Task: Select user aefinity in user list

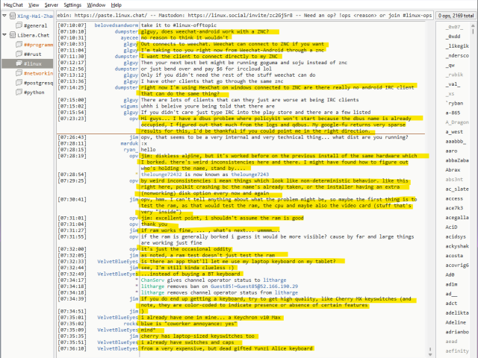Action: coord(457,351)
